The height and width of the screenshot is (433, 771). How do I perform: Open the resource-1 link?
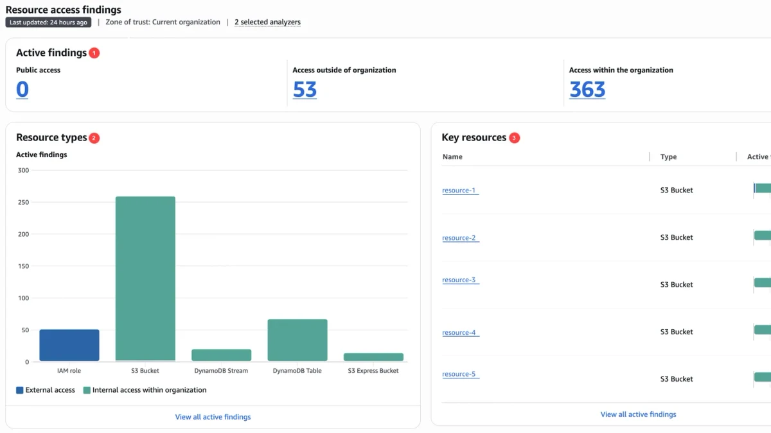(x=460, y=191)
